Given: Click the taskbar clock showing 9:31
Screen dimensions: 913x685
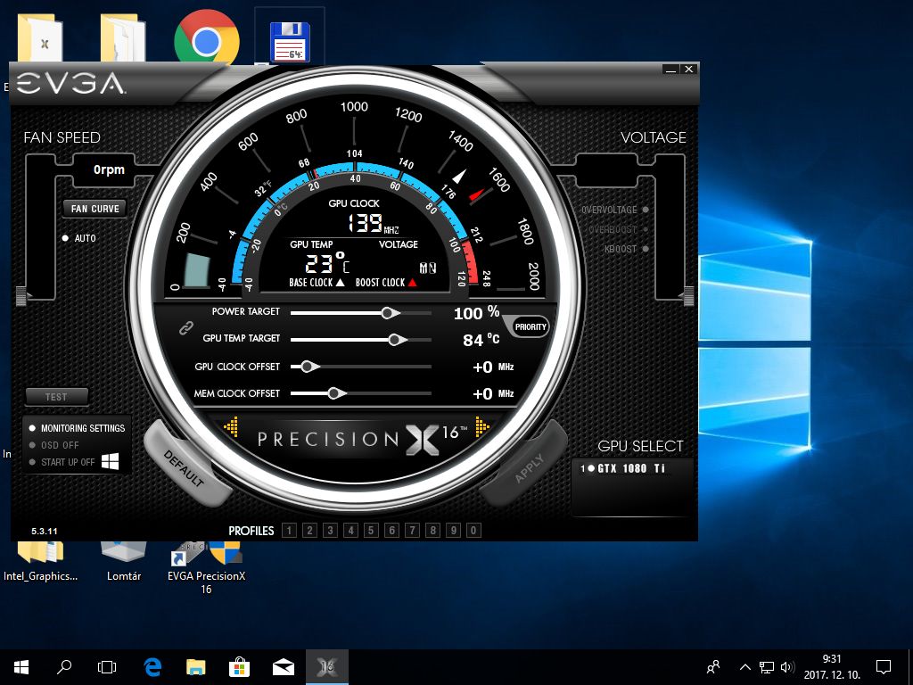Looking at the screenshot, I should click(x=832, y=659).
